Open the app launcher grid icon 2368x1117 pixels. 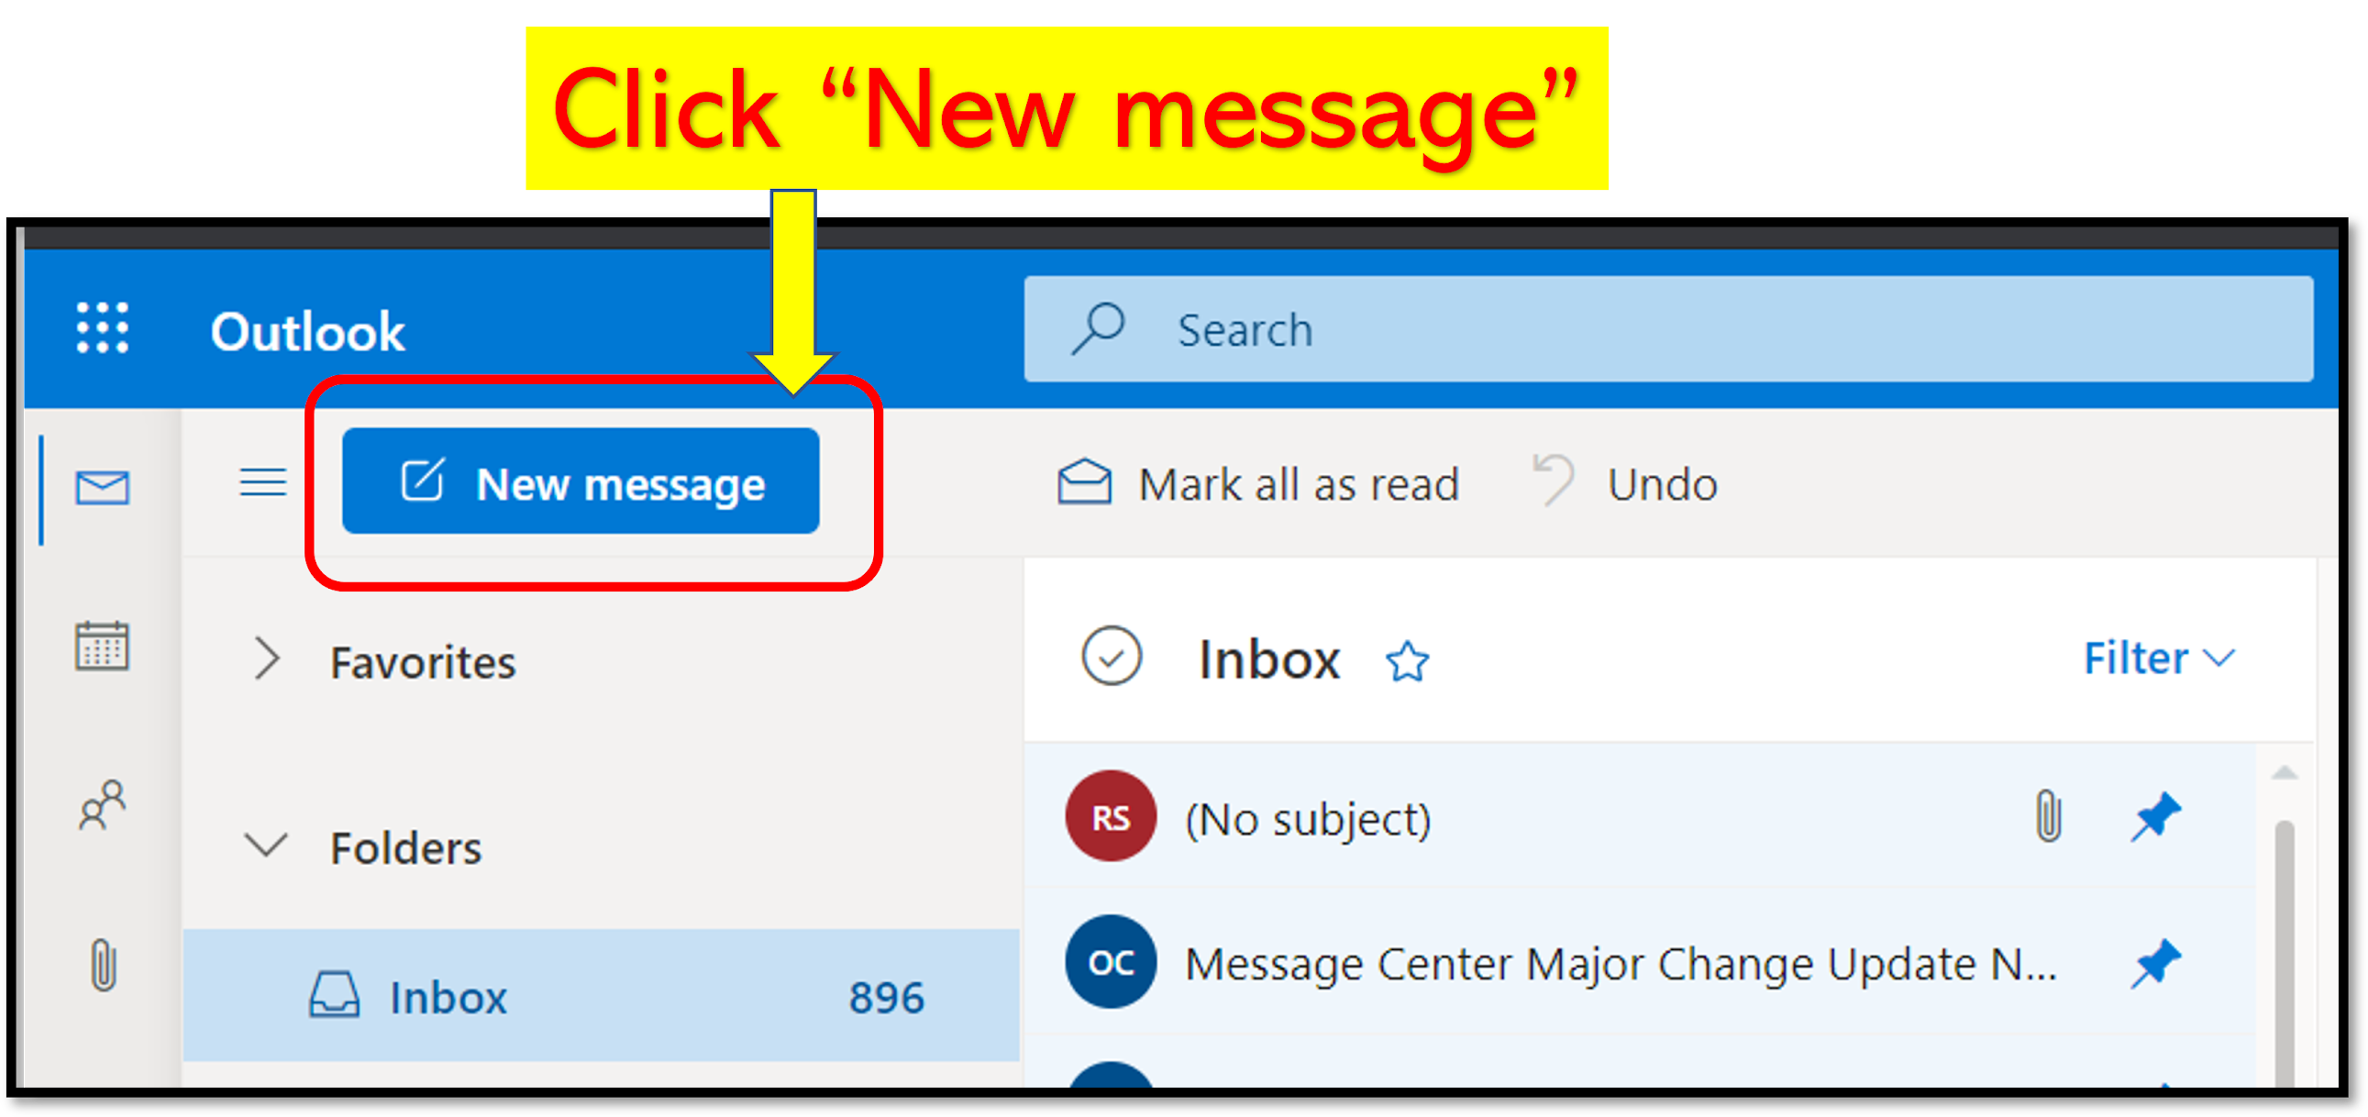coord(103,328)
